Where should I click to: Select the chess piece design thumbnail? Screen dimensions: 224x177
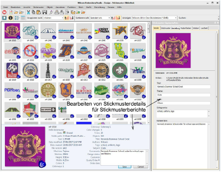pyautogui.click(x=48, y=71)
